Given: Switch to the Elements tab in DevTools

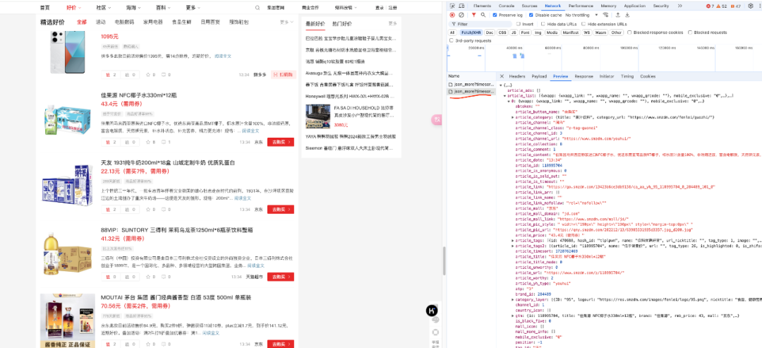Looking at the screenshot, I should 482,6.
